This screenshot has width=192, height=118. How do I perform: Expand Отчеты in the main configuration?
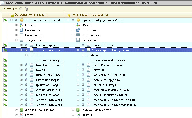(x=16, y=115)
